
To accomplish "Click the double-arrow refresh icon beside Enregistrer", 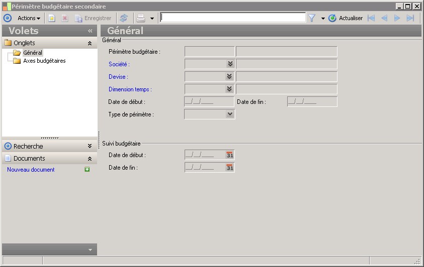I will (124, 18).
